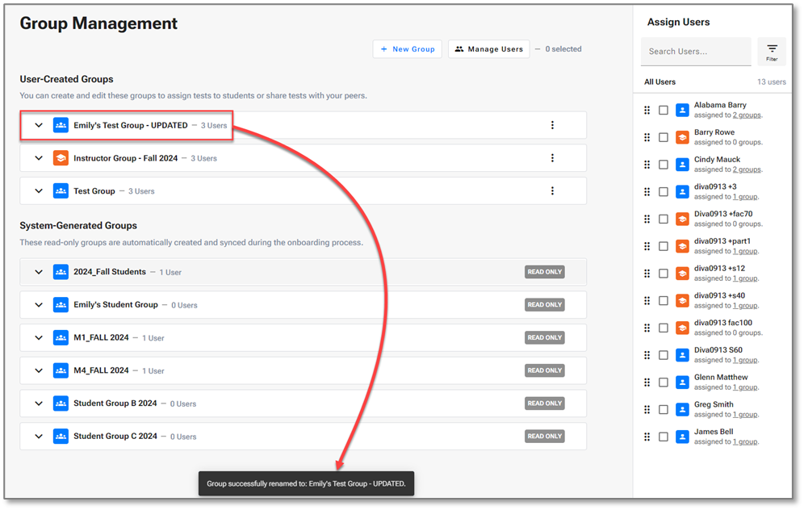Click the blue group icon for 2024_Fall Students
This screenshot has height=510, width=804.
pyautogui.click(x=61, y=272)
